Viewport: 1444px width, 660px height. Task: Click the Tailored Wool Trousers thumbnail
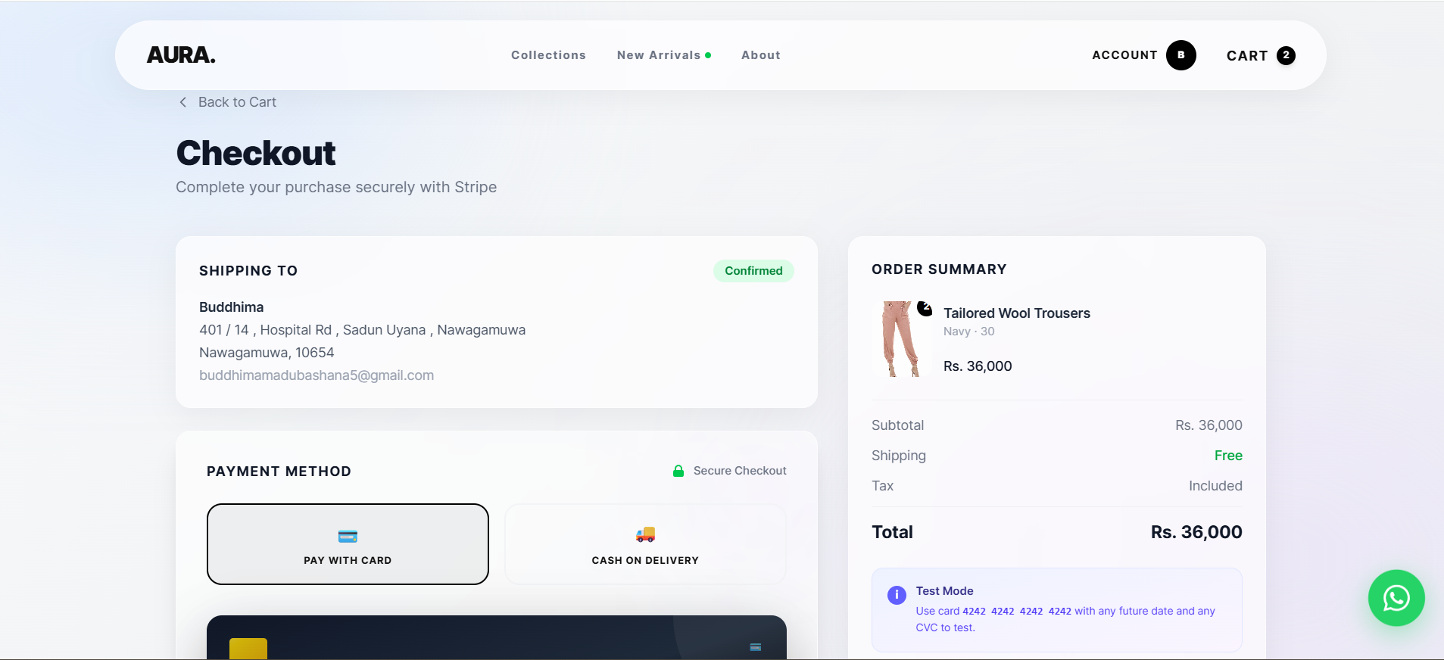tap(901, 339)
